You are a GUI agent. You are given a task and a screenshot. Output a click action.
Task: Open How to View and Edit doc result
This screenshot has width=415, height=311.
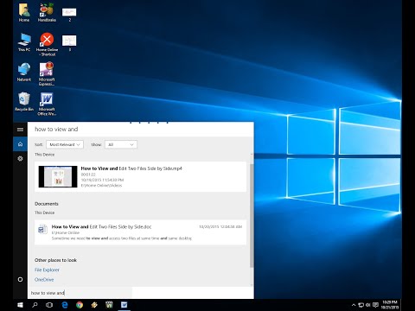click(141, 232)
